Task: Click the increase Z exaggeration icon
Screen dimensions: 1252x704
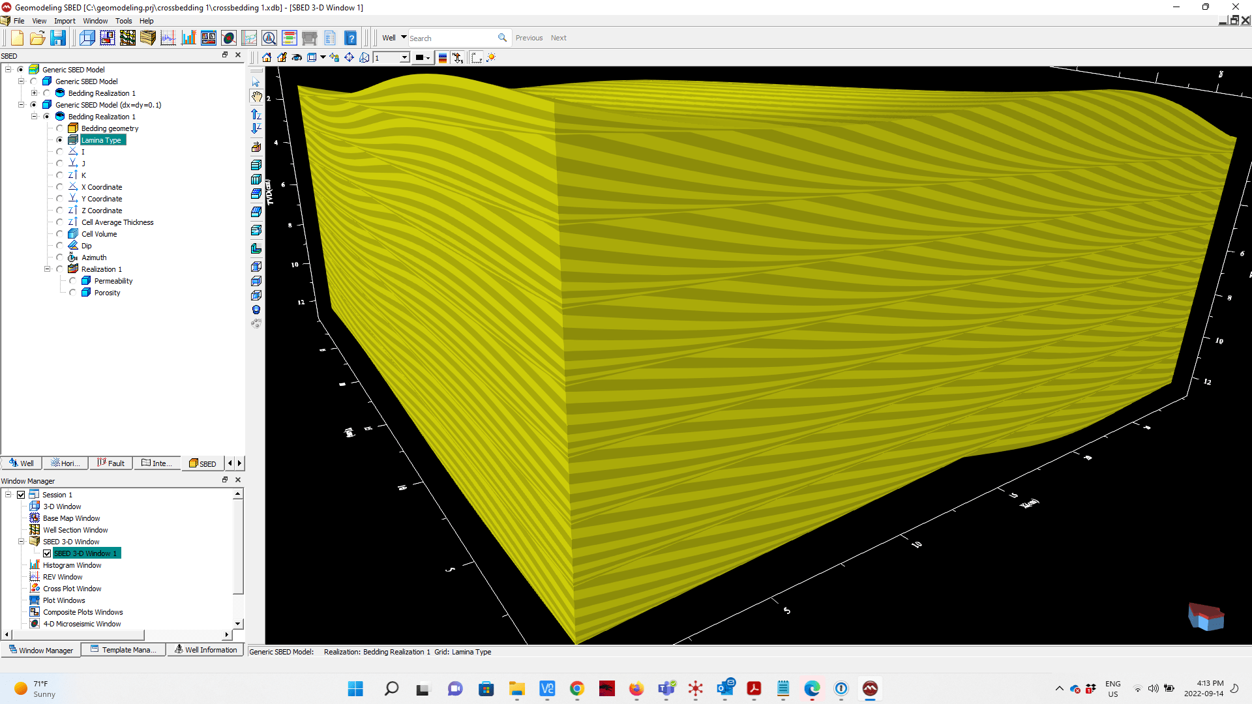Action: click(x=256, y=114)
